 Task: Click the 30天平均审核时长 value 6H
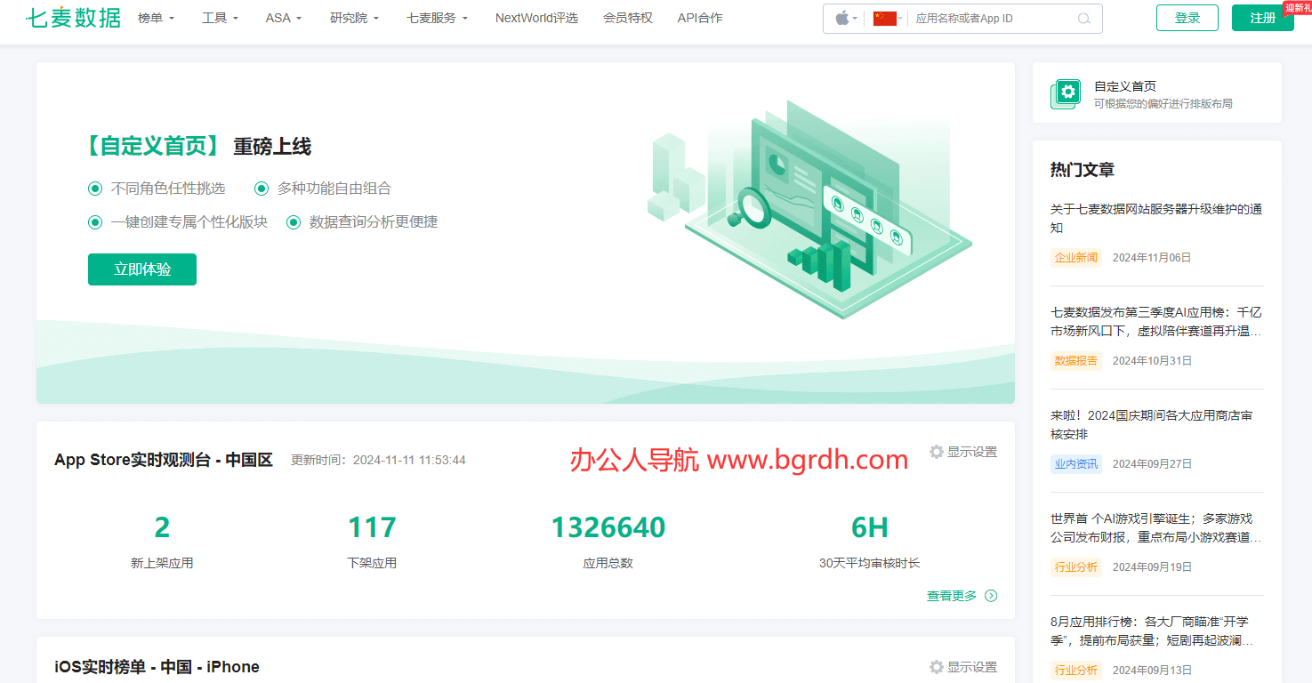870,527
